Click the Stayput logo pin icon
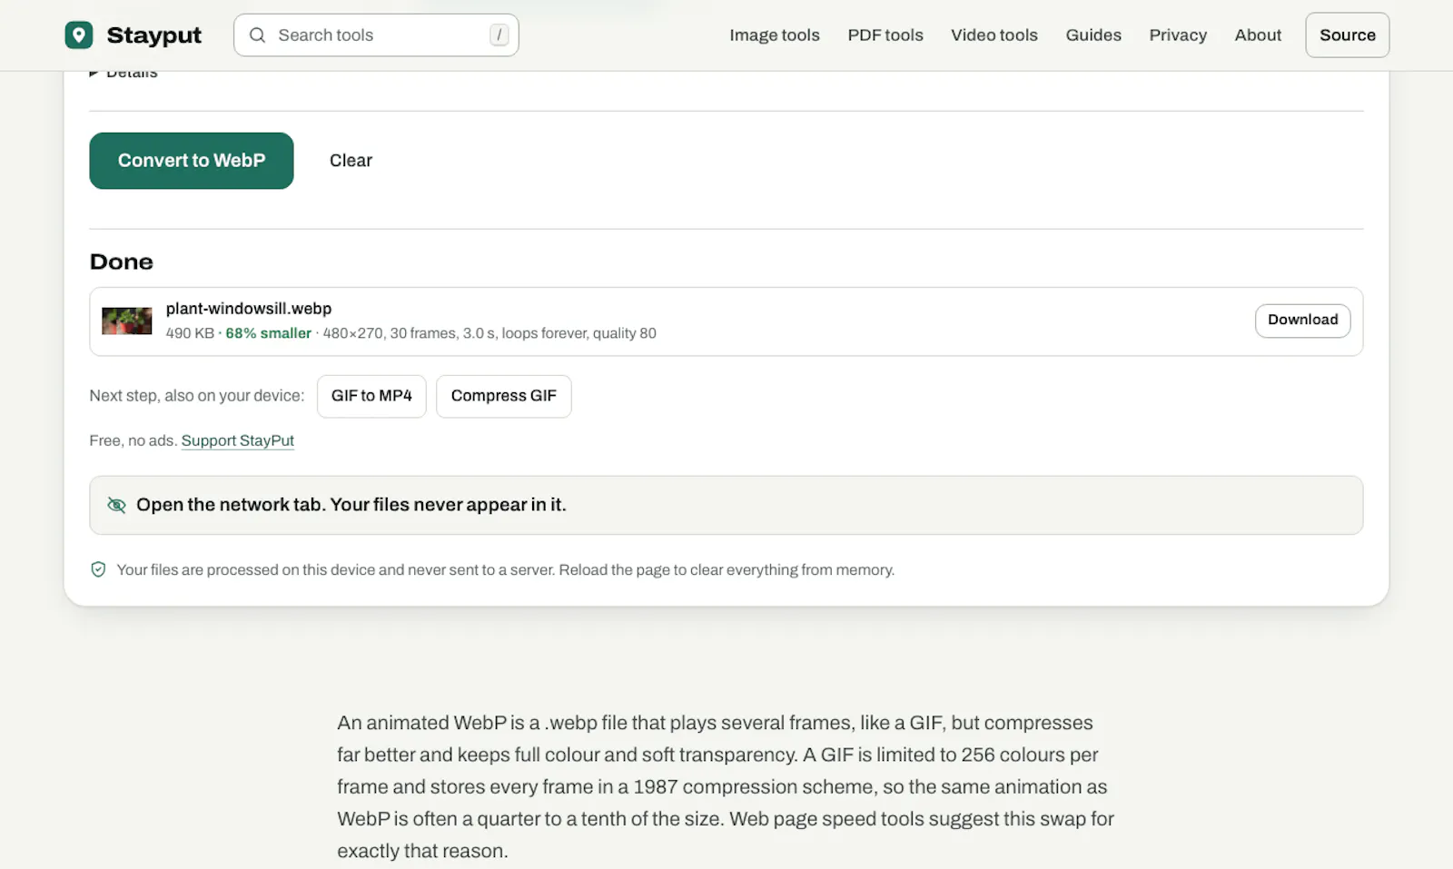This screenshot has width=1453, height=869. tap(79, 35)
